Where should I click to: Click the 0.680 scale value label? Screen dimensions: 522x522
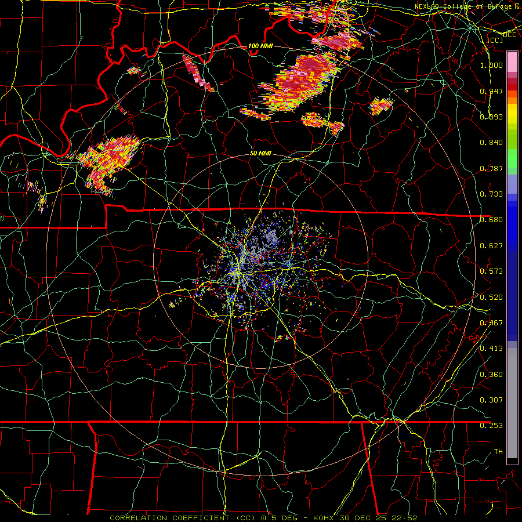pyautogui.click(x=491, y=220)
